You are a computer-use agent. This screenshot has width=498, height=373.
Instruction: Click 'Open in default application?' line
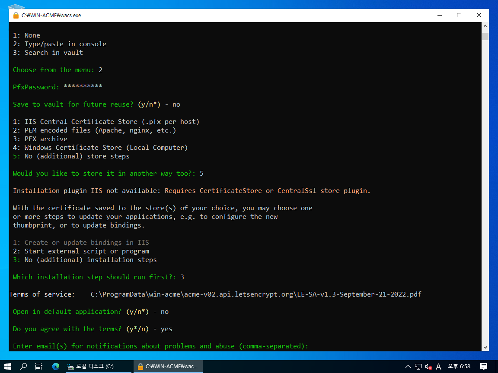click(90, 311)
